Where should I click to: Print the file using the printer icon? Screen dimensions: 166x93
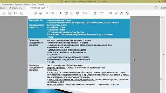click(x=10, y=13)
